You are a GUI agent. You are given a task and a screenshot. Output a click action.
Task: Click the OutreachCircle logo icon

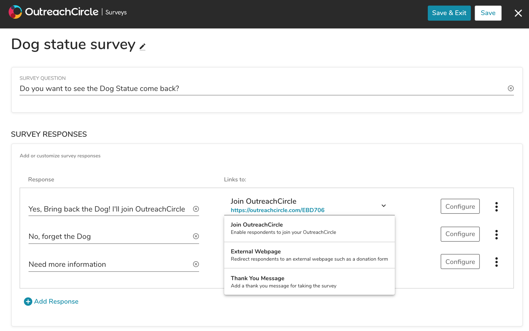(15, 12)
